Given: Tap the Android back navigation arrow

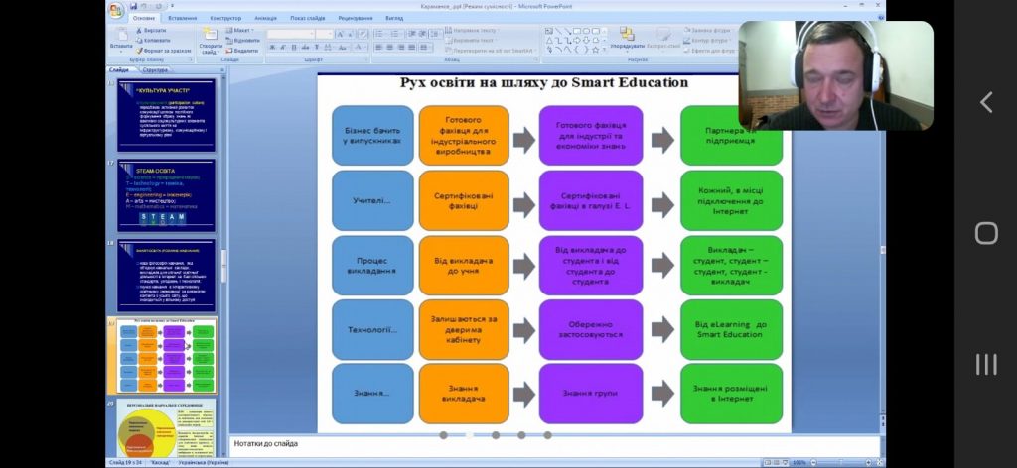Looking at the screenshot, I should tap(986, 102).
